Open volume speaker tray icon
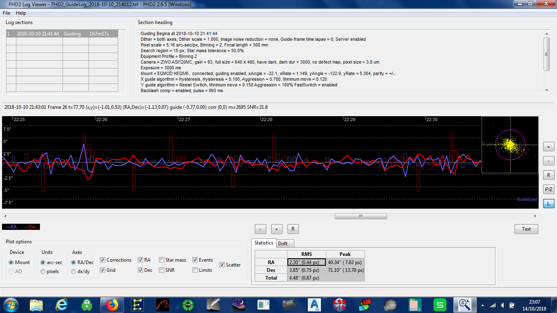 pos(502,305)
